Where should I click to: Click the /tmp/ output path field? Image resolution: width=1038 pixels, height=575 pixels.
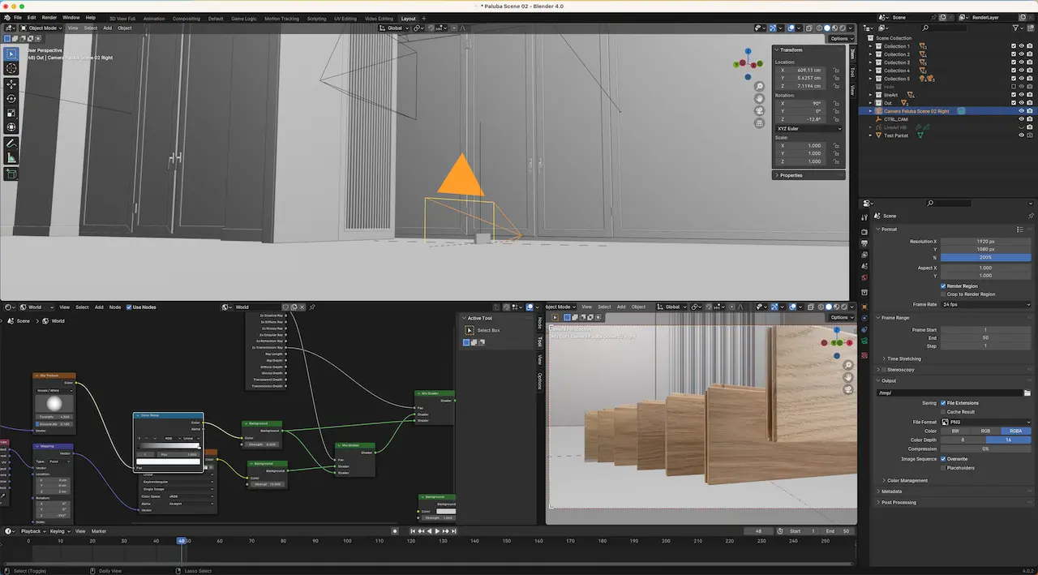tap(951, 393)
